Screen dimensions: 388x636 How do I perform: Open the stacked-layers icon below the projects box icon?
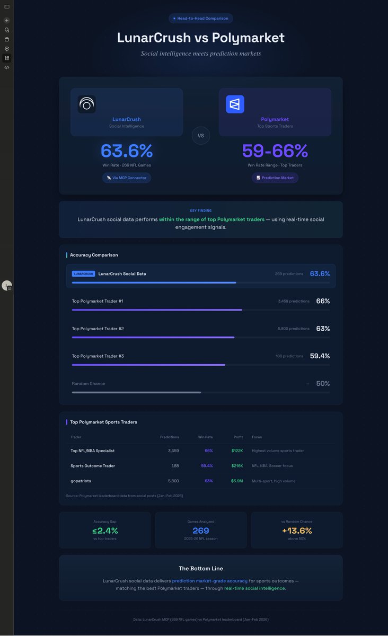(7, 49)
